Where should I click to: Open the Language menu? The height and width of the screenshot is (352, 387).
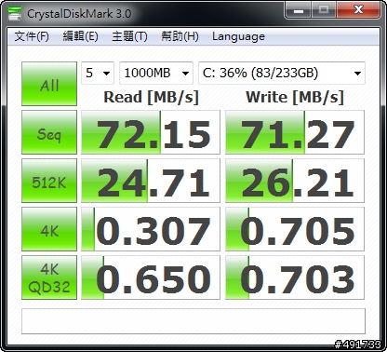[x=238, y=36]
